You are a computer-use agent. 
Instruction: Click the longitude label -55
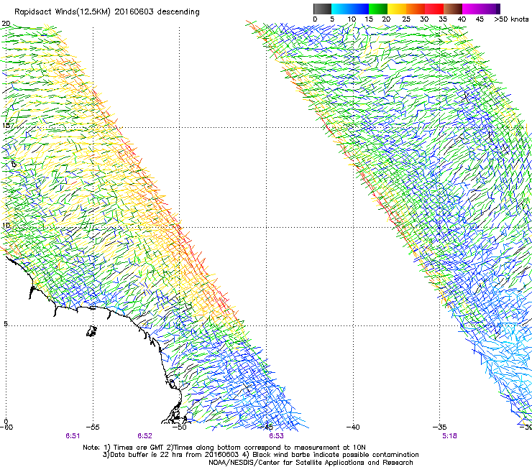(x=93, y=427)
